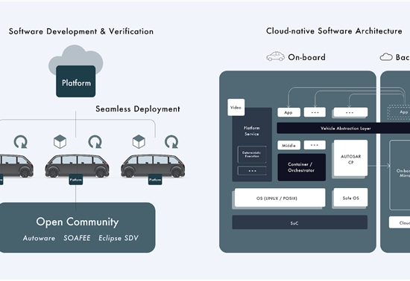Click refresh arrow icon above leftmost van
Image resolution: width=410 pixels, height=281 pixels.
coord(21,141)
